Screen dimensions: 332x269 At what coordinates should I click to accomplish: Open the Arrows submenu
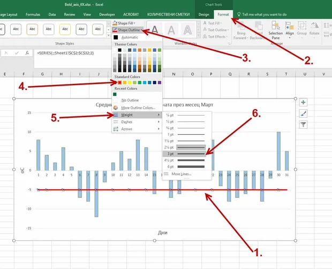click(137, 129)
